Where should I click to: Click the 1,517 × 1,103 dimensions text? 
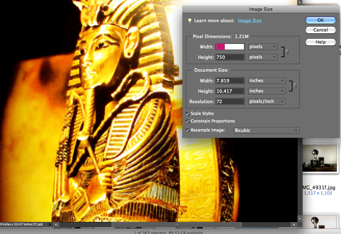pos(318,193)
